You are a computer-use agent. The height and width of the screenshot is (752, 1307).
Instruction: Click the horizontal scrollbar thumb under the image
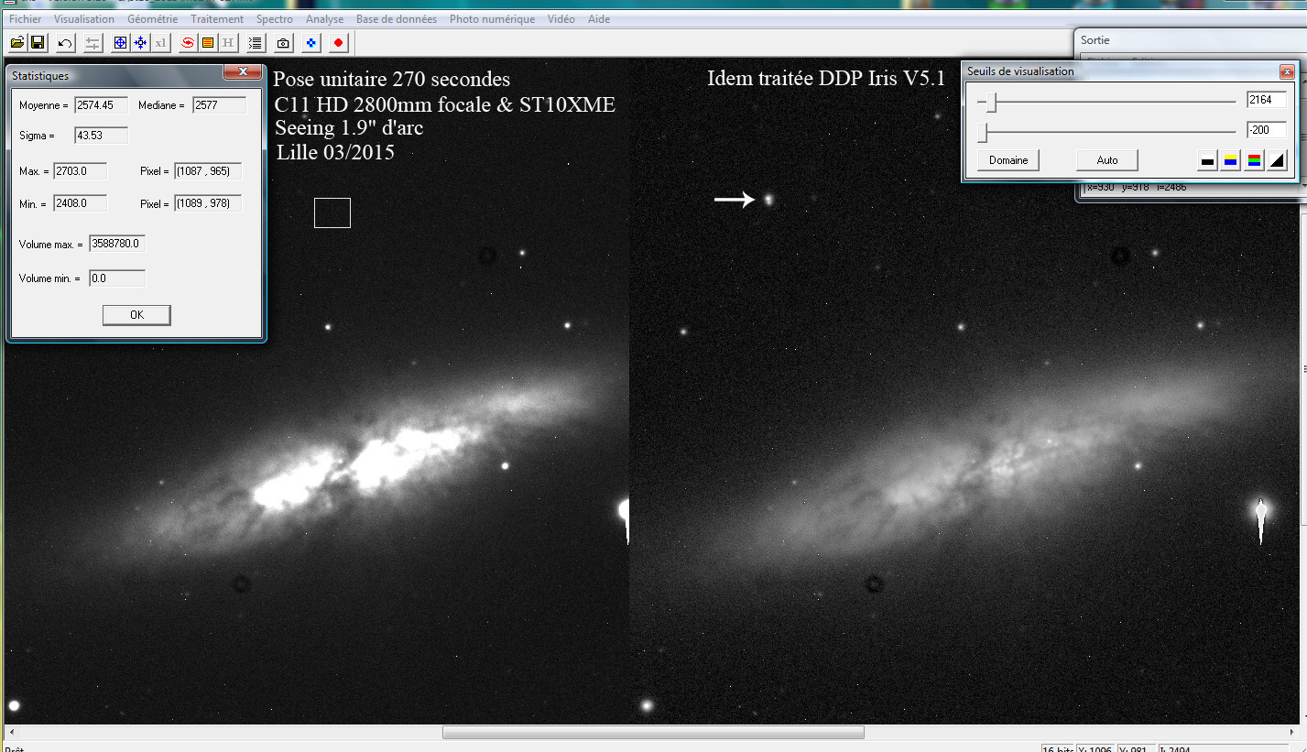653,733
